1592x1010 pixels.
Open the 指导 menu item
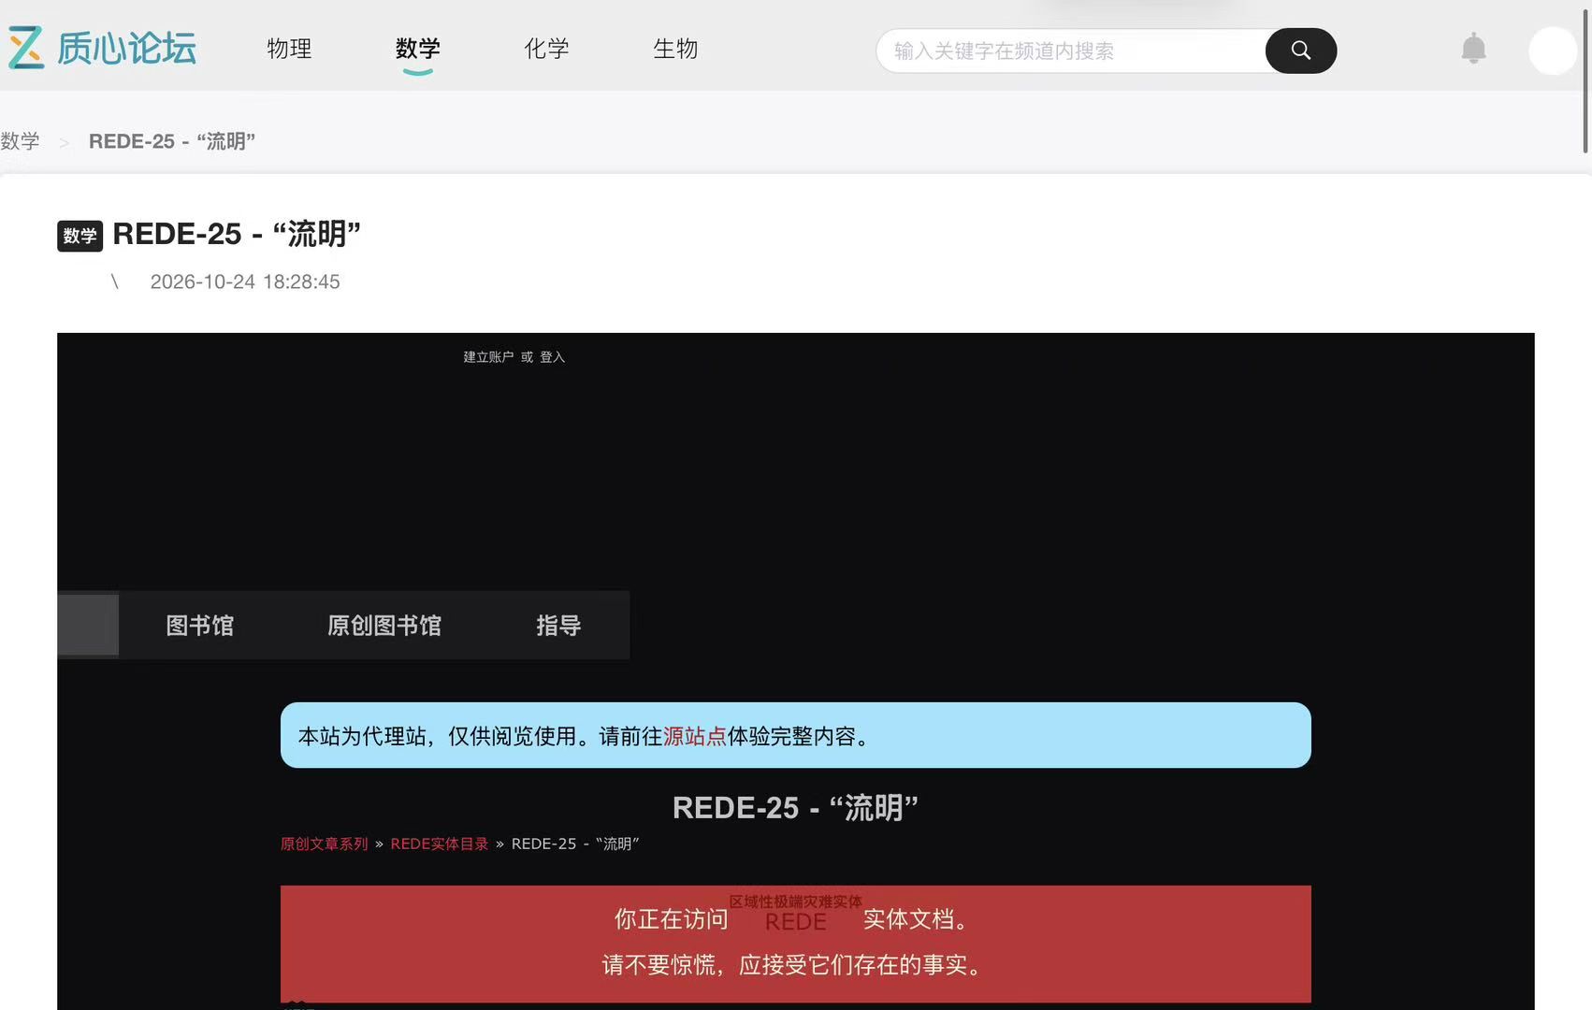(558, 626)
